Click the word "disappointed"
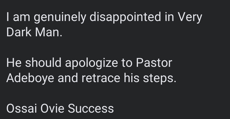This screenshot has height=119, width=230. coord(125,17)
